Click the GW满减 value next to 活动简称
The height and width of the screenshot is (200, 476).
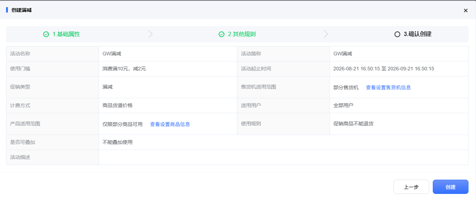pyautogui.click(x=343, y=54)
